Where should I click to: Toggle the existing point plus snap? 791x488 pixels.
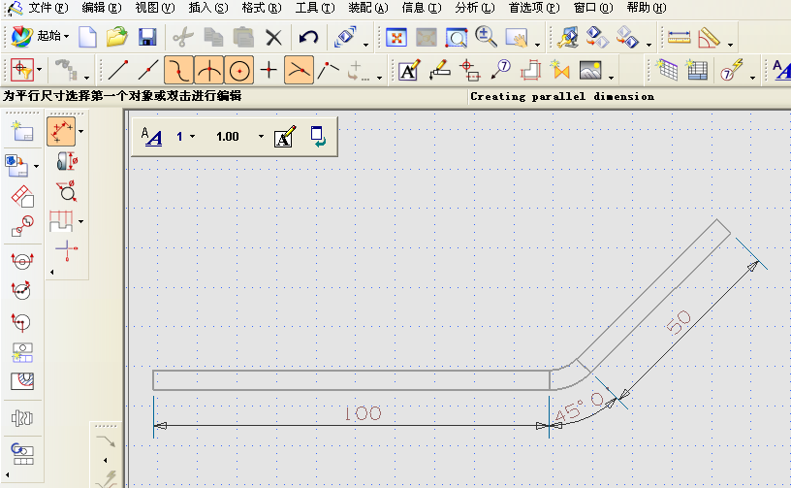(269, 70)
